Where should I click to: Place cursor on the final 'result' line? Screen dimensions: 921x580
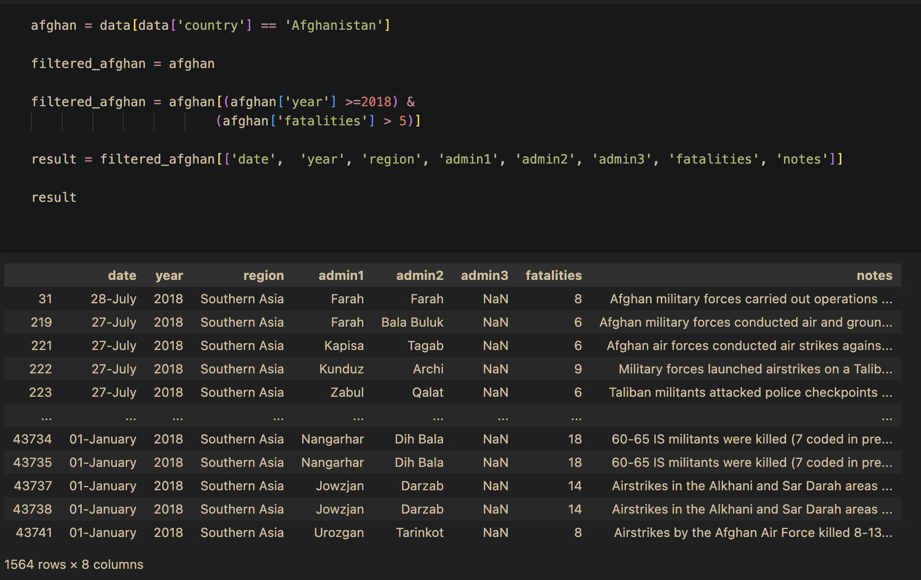(54, 197)
